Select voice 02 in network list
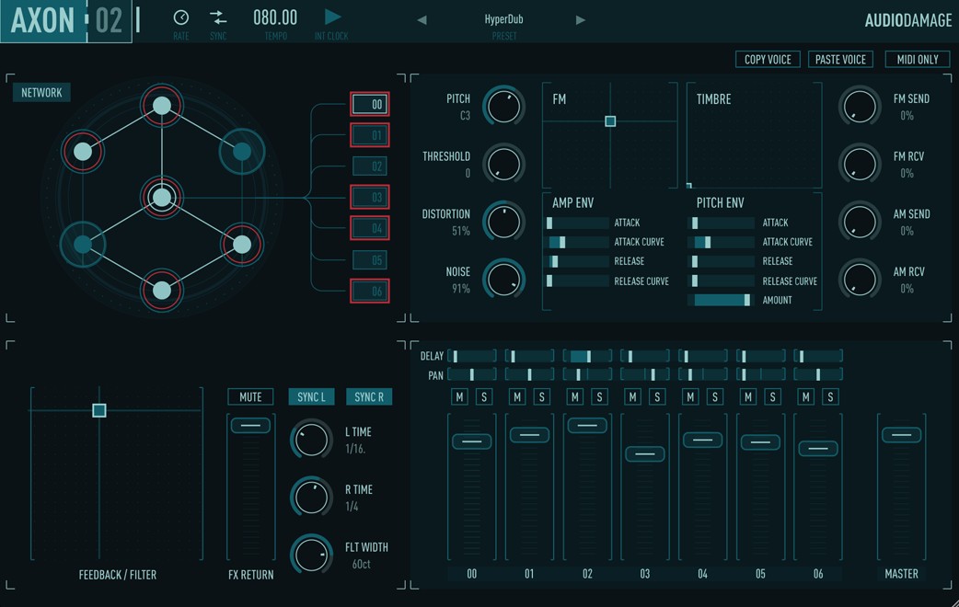 (370, 166)
